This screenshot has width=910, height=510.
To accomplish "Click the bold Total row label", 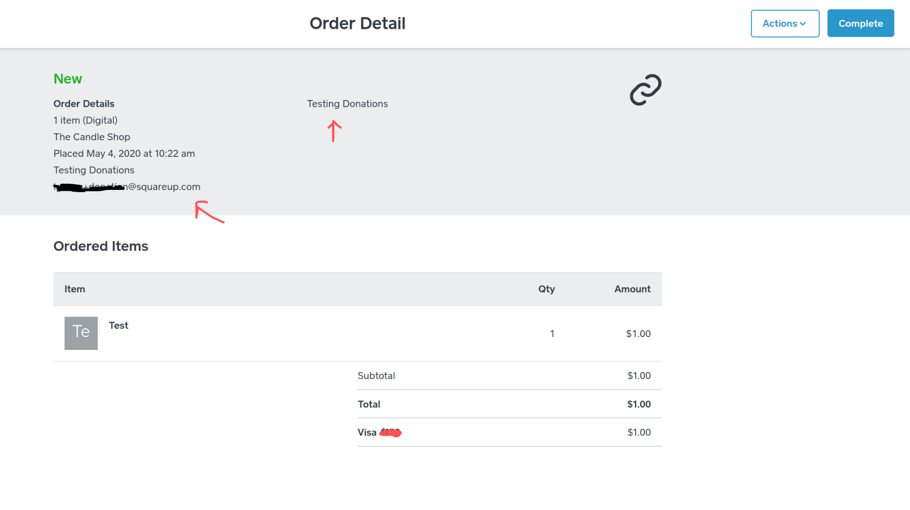I will pos(369,404).
